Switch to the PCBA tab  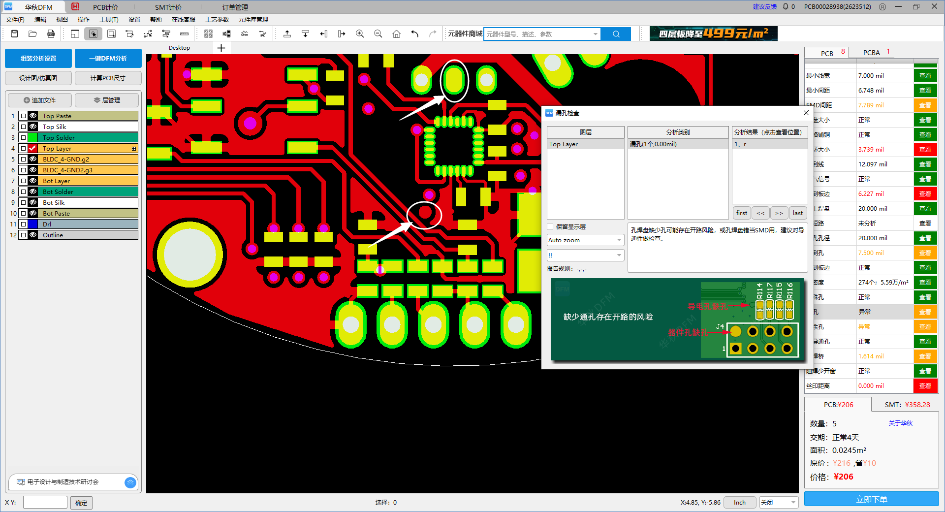coord(871,53)
